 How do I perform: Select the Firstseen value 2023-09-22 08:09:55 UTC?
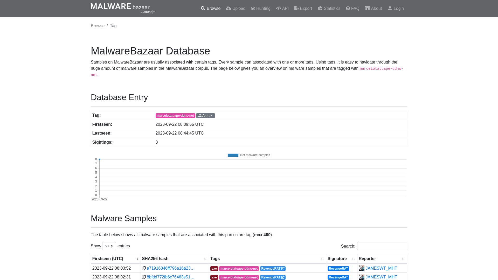point(179,124)
